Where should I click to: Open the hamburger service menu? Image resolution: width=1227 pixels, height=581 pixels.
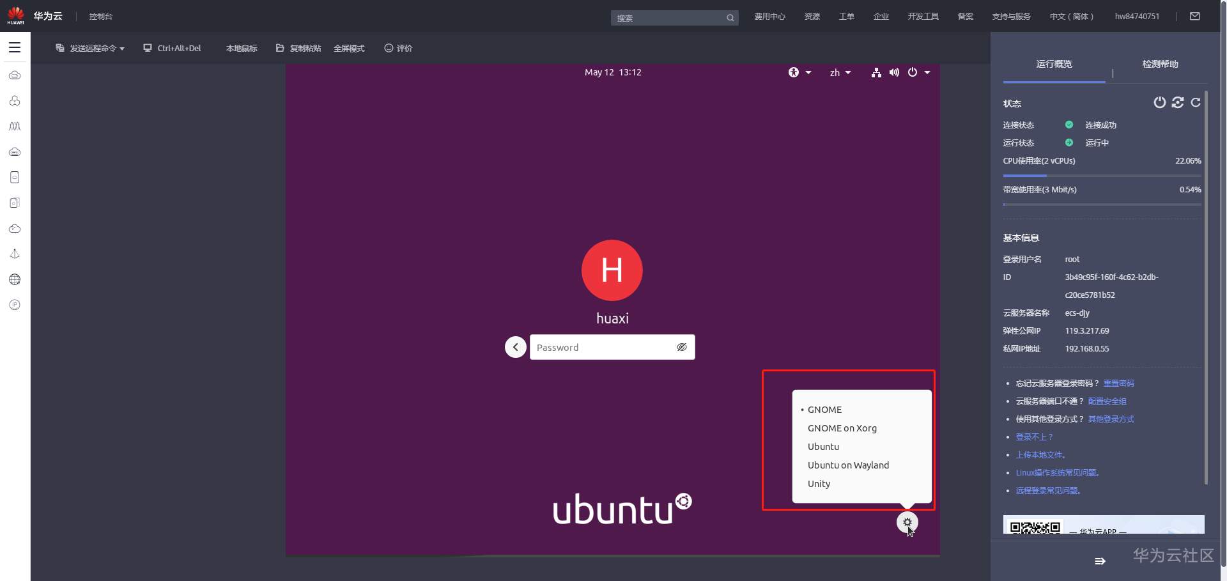tap(15, 47)
